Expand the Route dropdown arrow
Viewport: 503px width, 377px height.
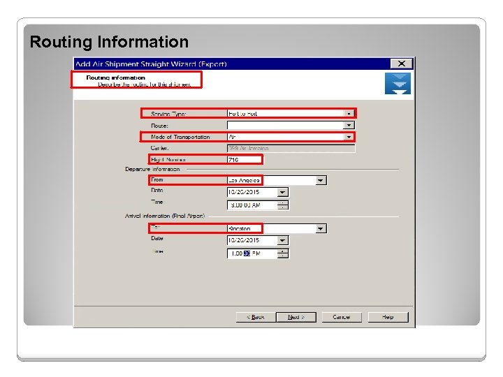(x=349, y=126)
